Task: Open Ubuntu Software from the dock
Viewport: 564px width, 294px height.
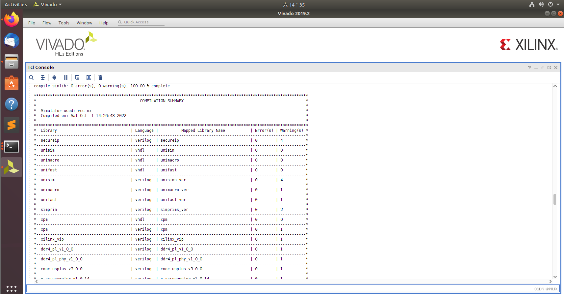Action: pos(12,83)
